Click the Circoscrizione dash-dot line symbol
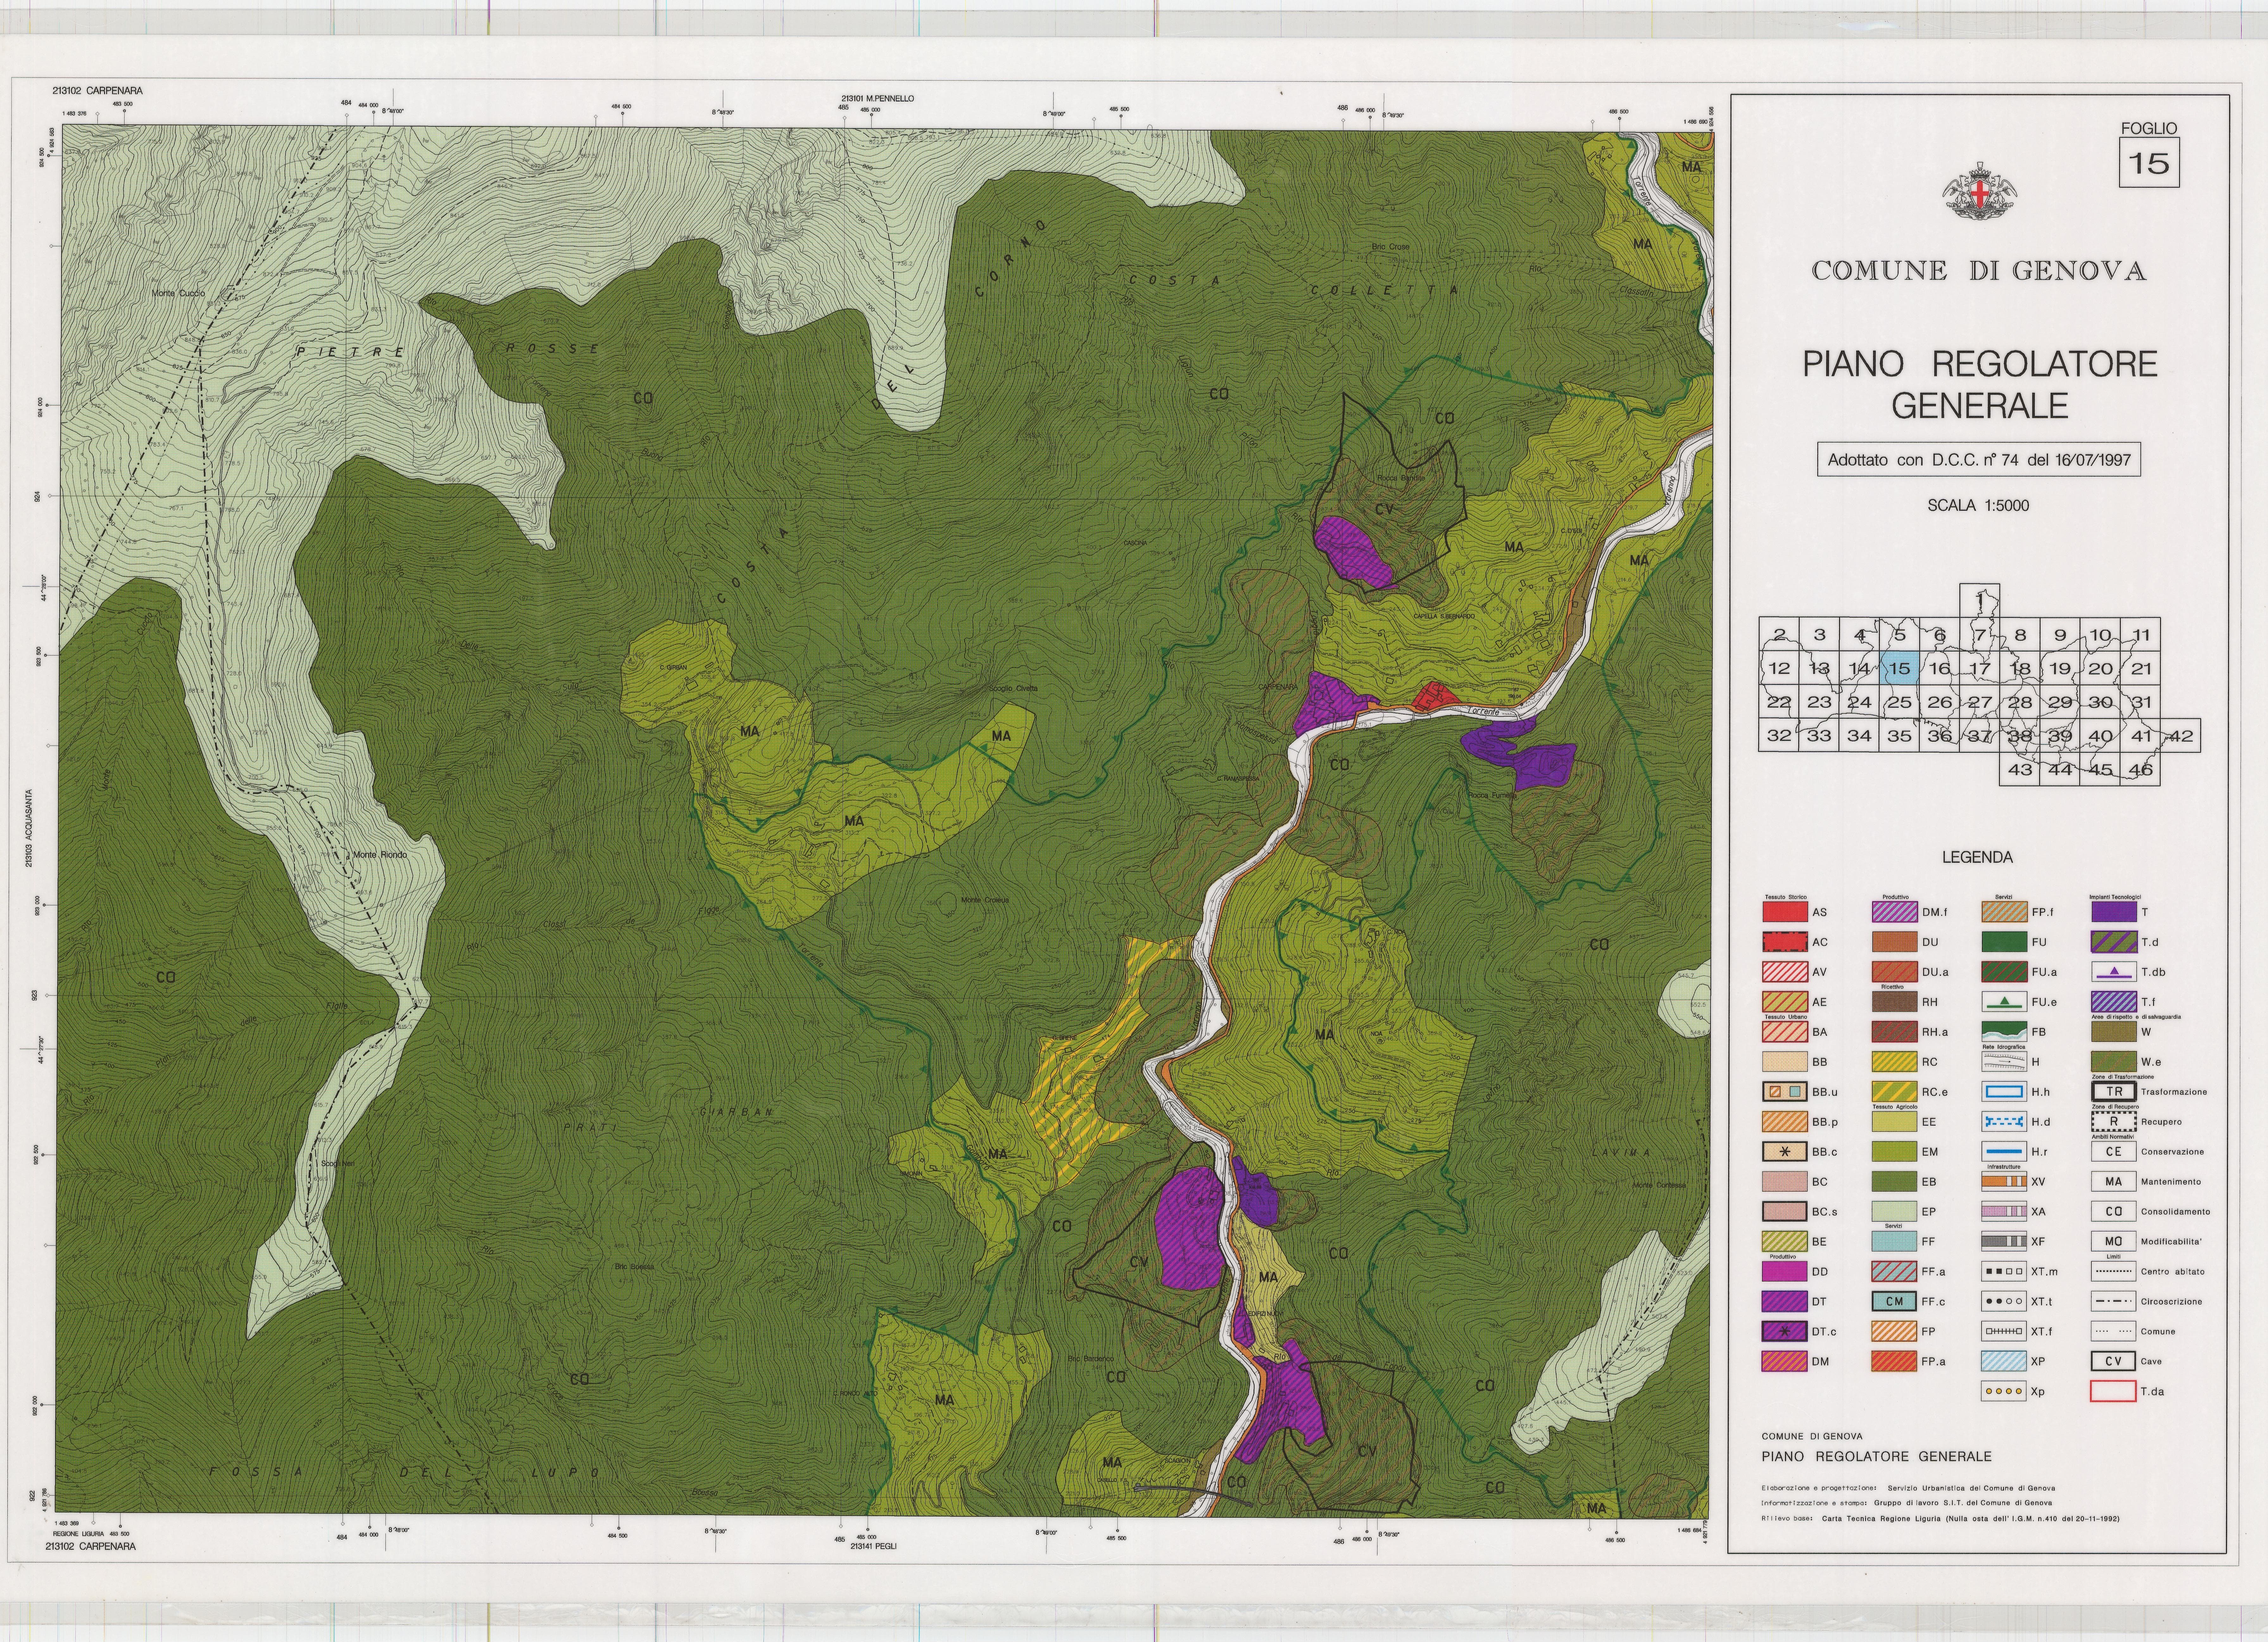 [2114, 1302]
